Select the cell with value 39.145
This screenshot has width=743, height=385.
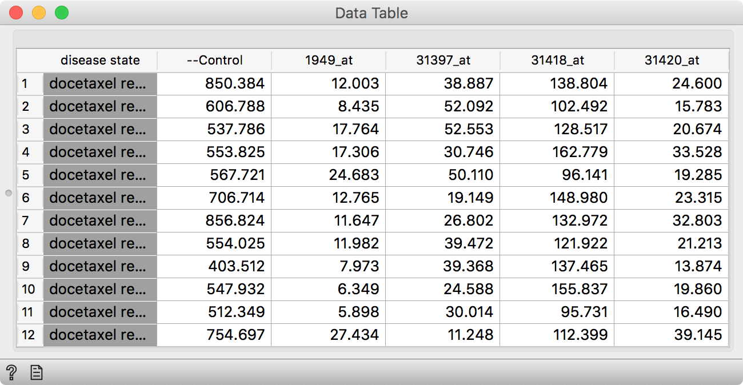pos(672,335)
